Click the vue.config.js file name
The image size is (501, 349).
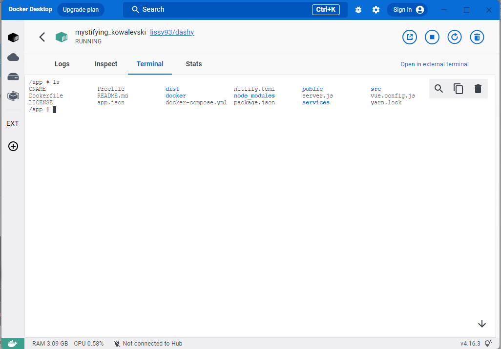(393, 96)
